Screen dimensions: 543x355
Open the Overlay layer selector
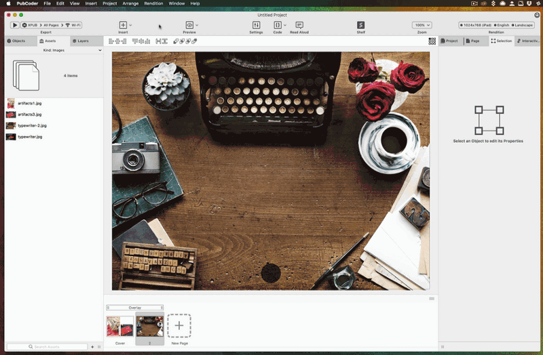coord(134,308)
